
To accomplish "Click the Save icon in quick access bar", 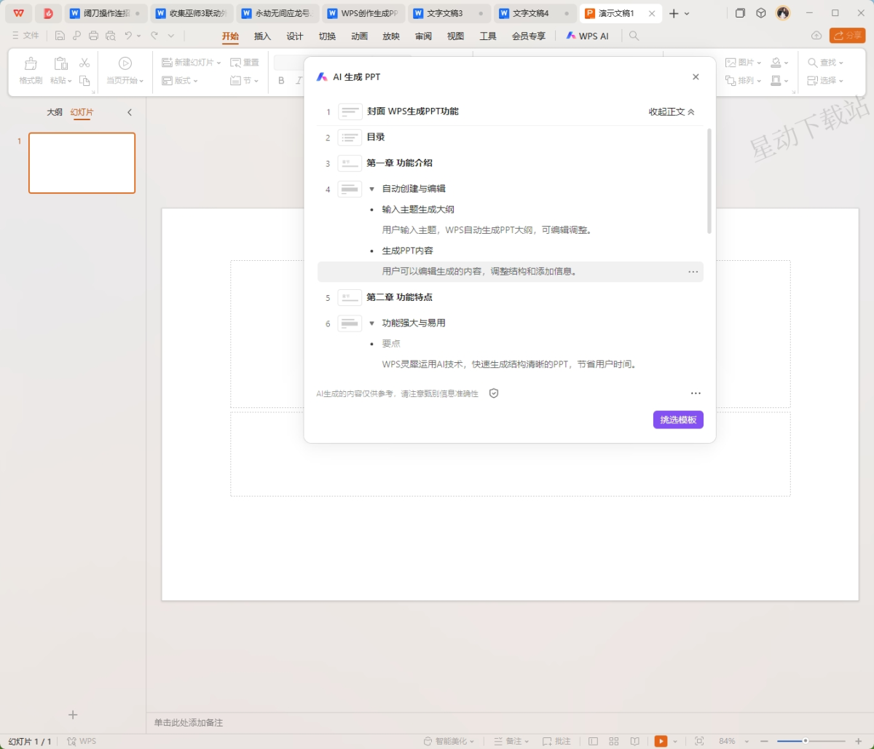I will [60, 36].
